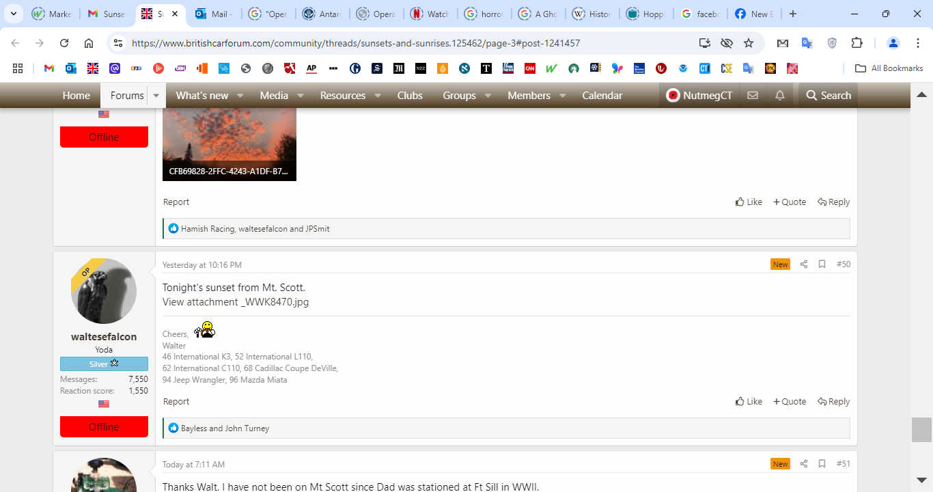Reply to post #50 by waltesefalcon
The width and height of the screenshot is (933, 492).
click(834, 402)
